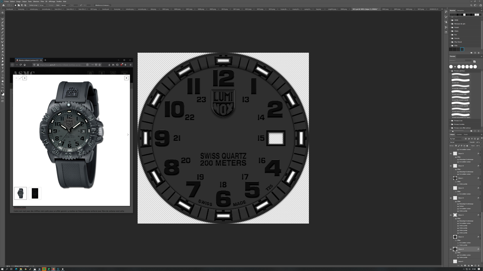
Task: Select the Crop tool
Action: pos(2,26)
